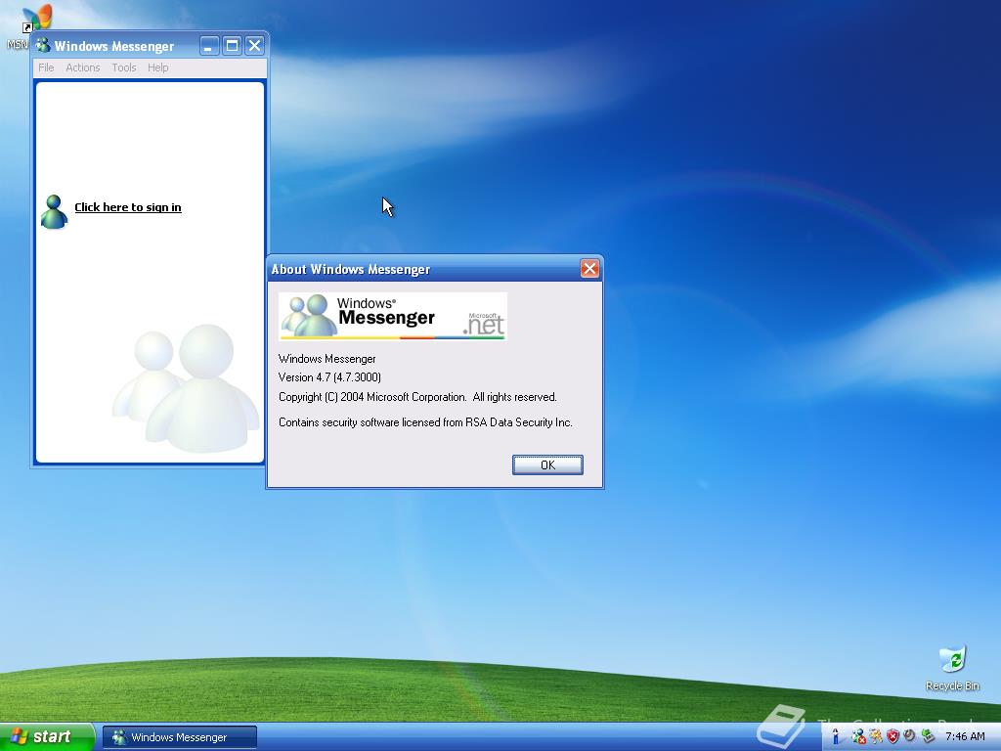This screenshot has height=751, width=1001.
Task: Open the Help menu
Action: point(157,67)
